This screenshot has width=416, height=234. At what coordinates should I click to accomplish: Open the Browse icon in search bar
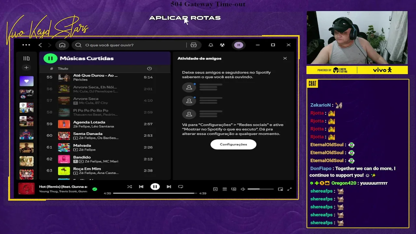point(194,45)
